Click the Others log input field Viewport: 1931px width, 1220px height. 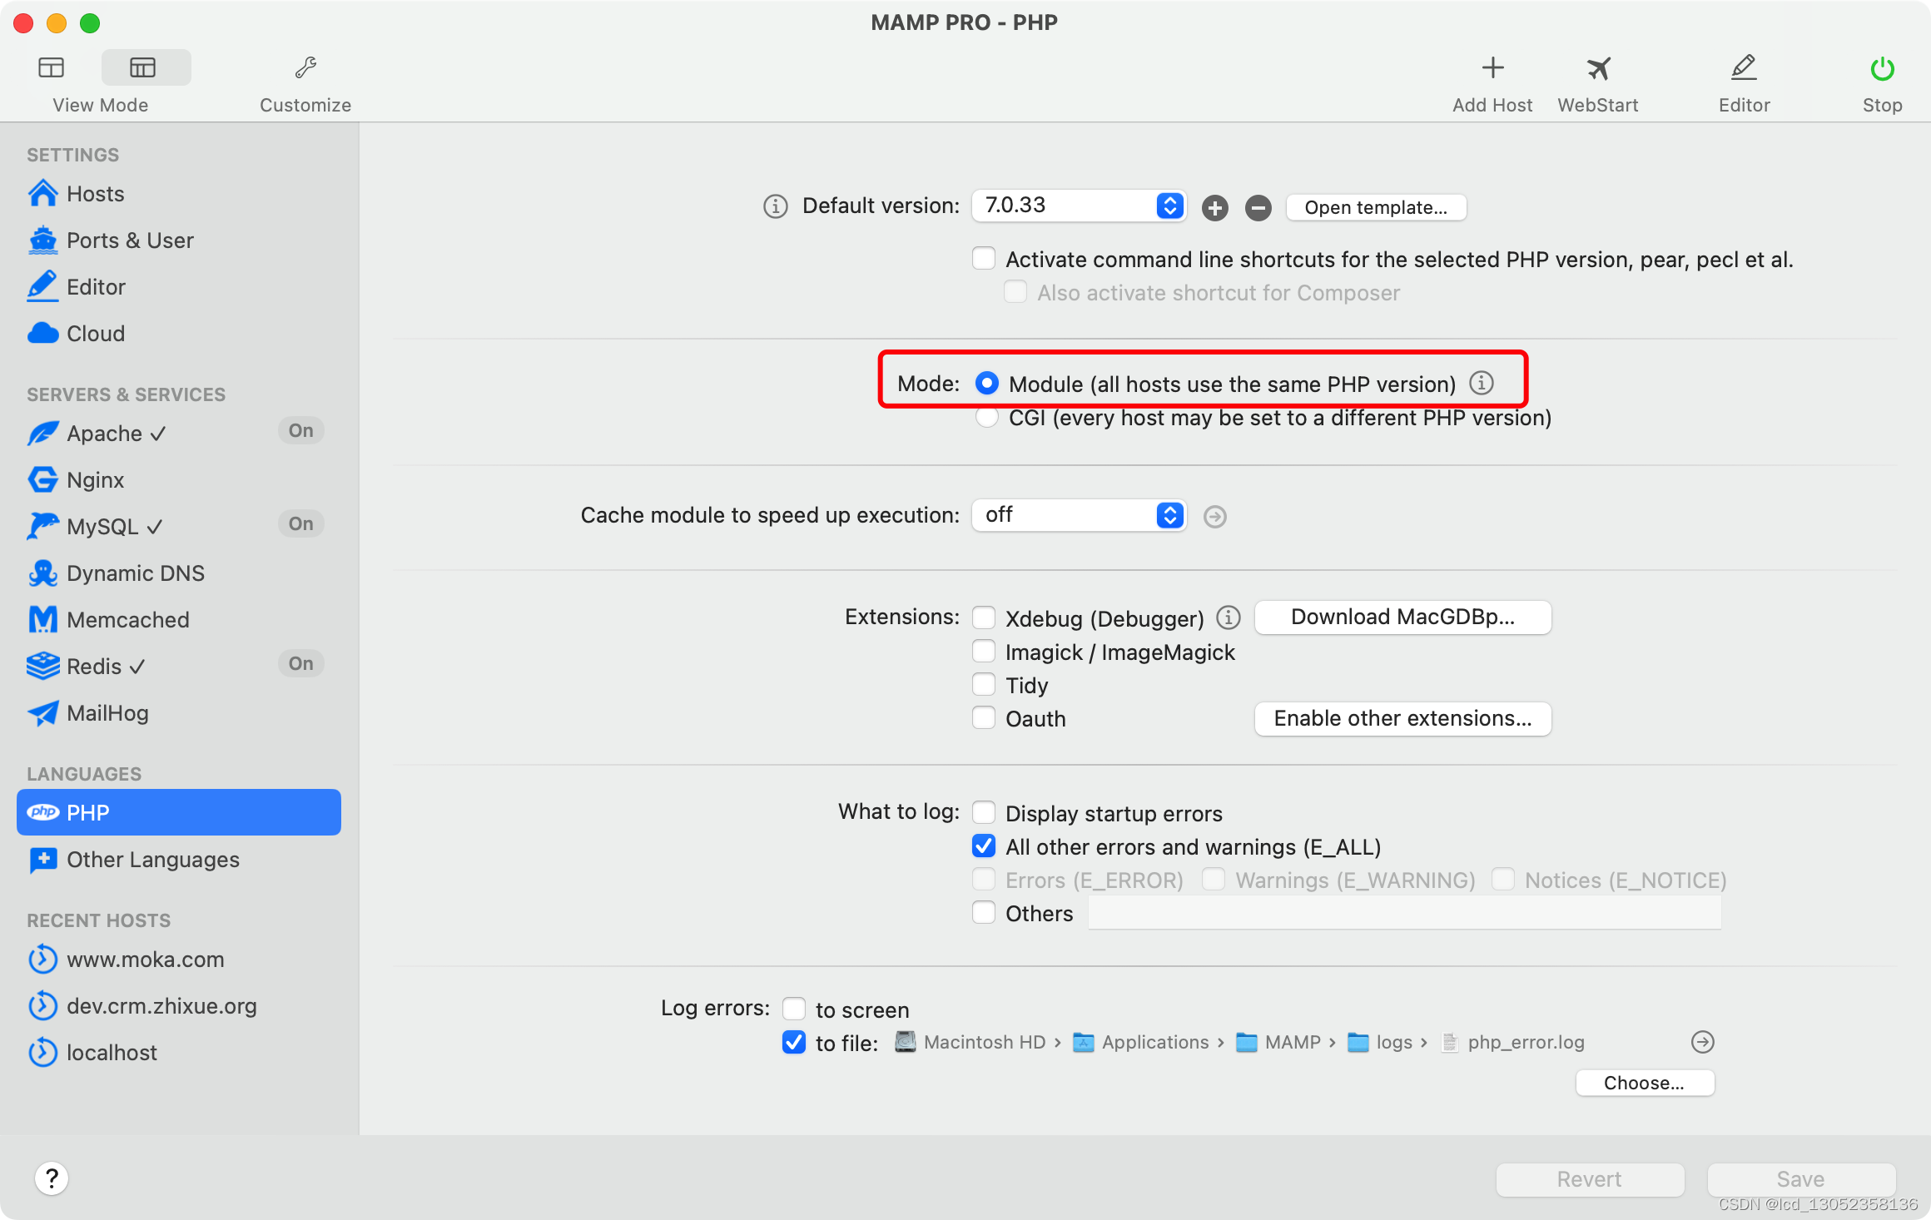[x=1405, y=913]
